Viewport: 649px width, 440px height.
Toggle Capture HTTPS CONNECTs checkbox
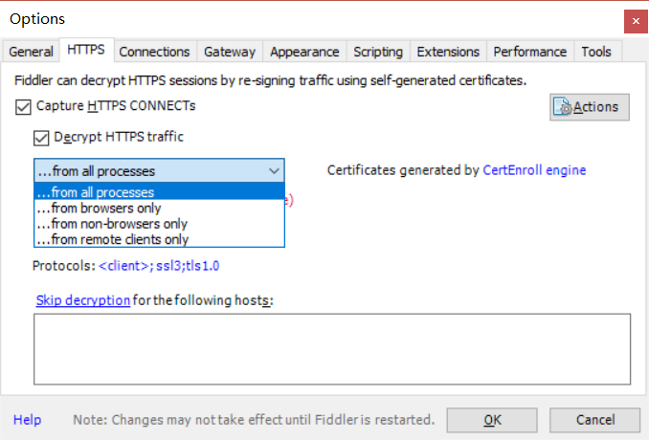click(x=24, y=106)
